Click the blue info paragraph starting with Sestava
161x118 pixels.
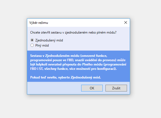[78, 62]
